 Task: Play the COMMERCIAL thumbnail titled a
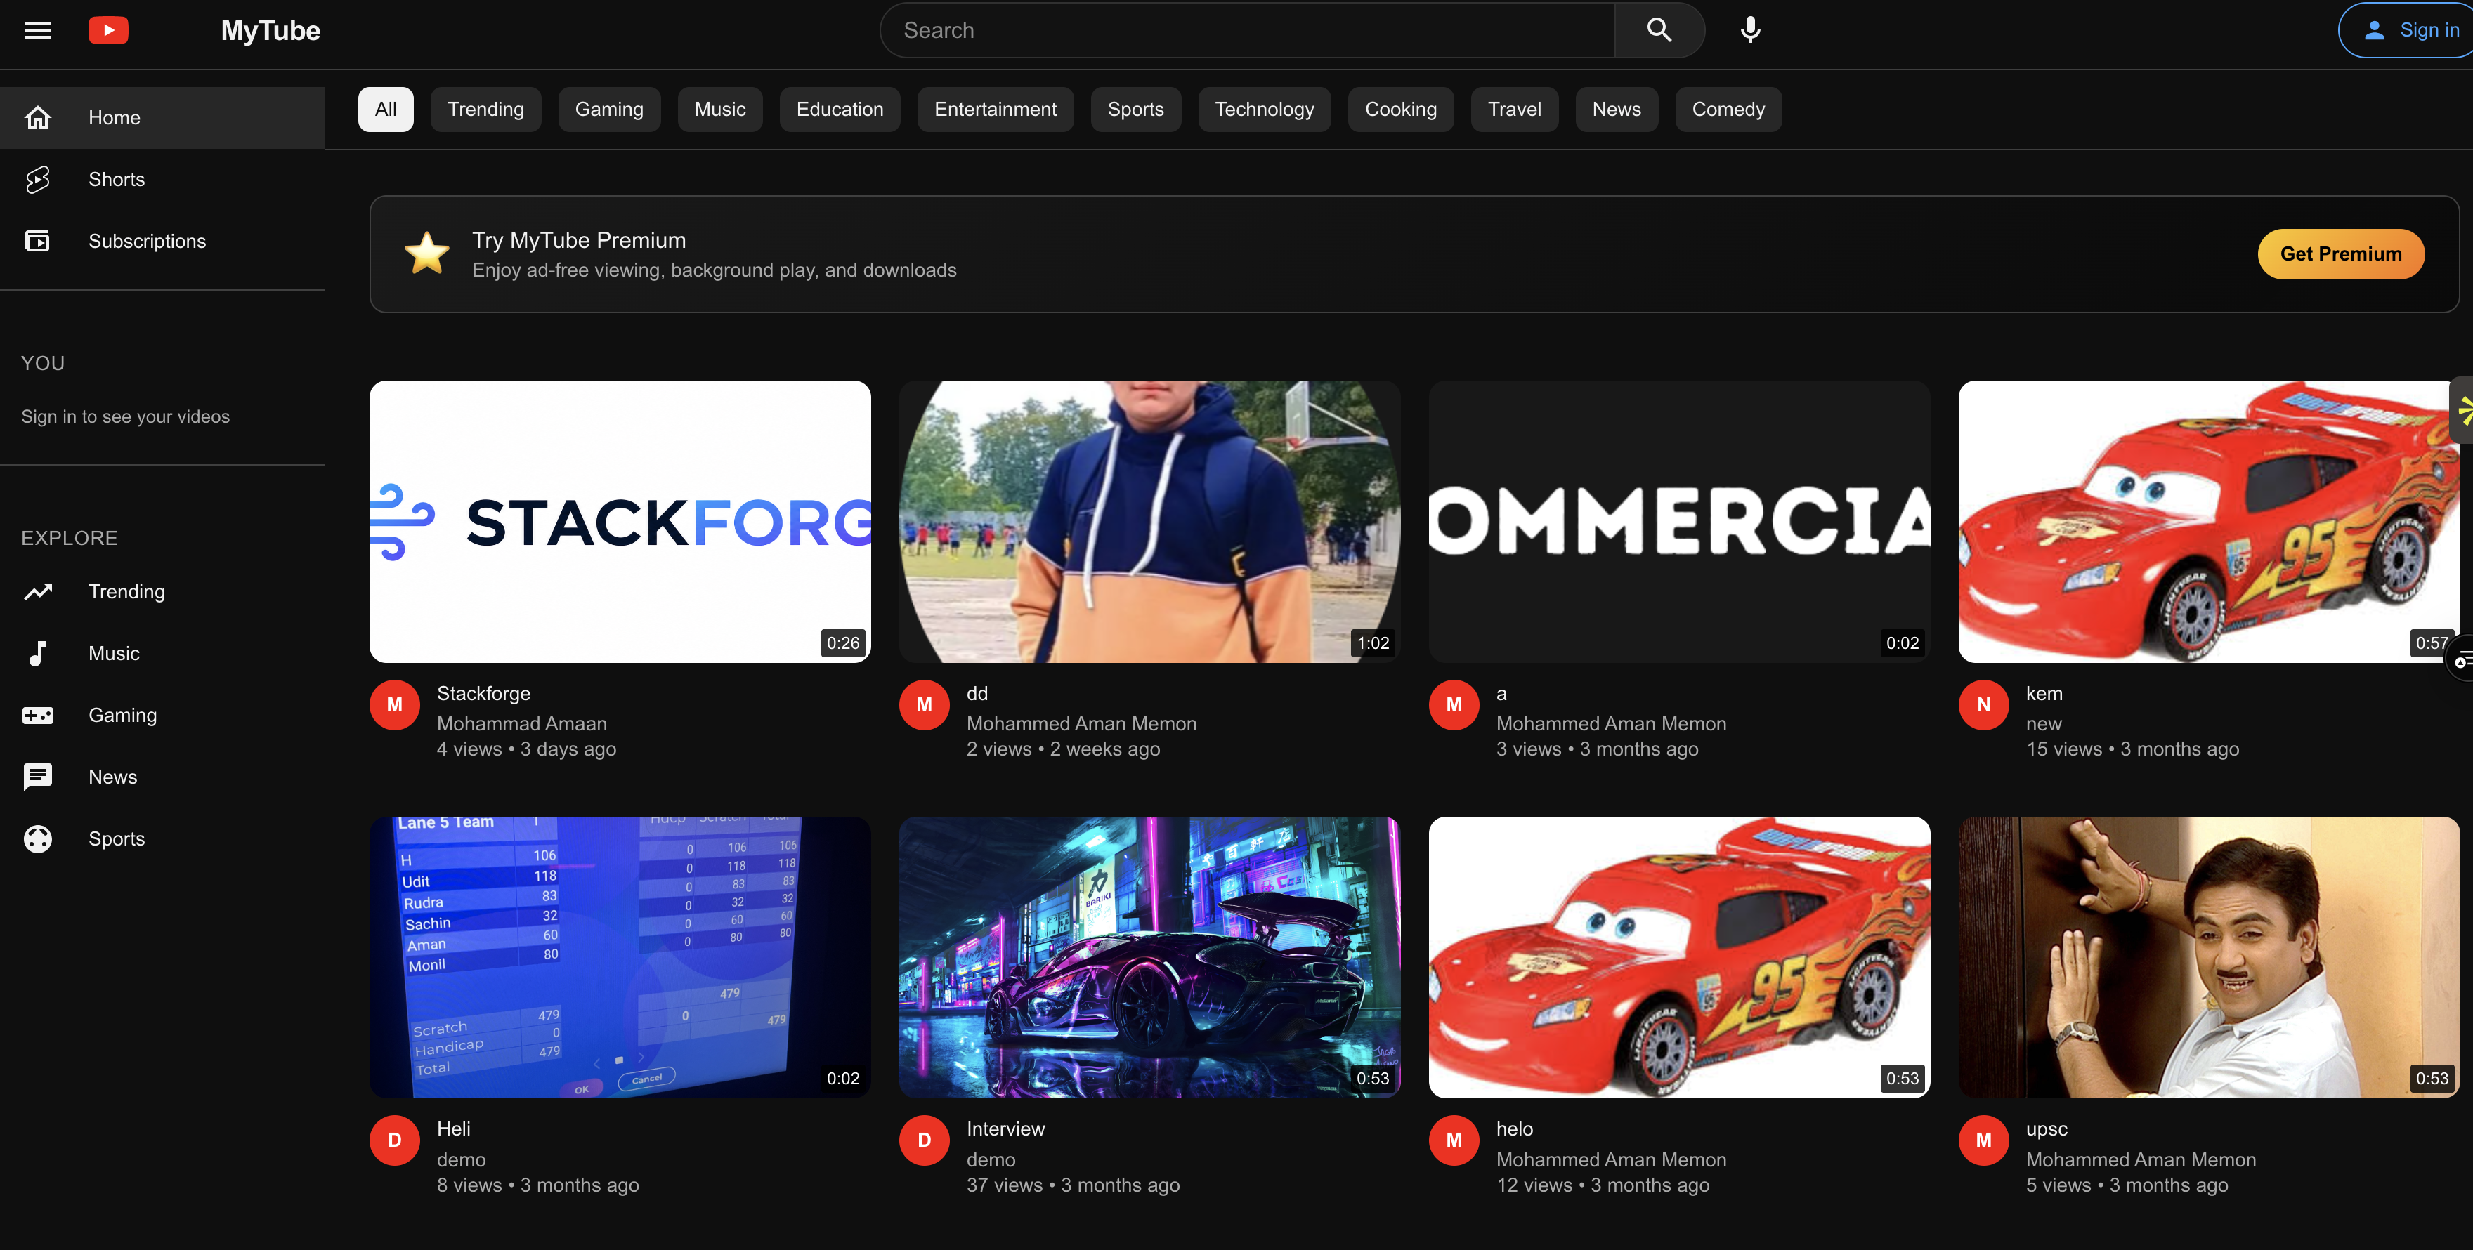1679,522
